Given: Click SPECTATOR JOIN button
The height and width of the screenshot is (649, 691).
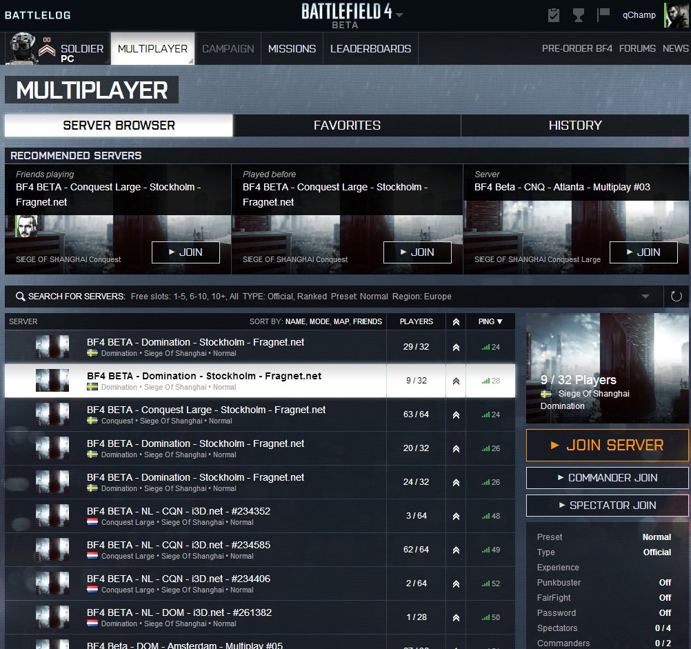Looking at the screenshot, I should [608, 506].
